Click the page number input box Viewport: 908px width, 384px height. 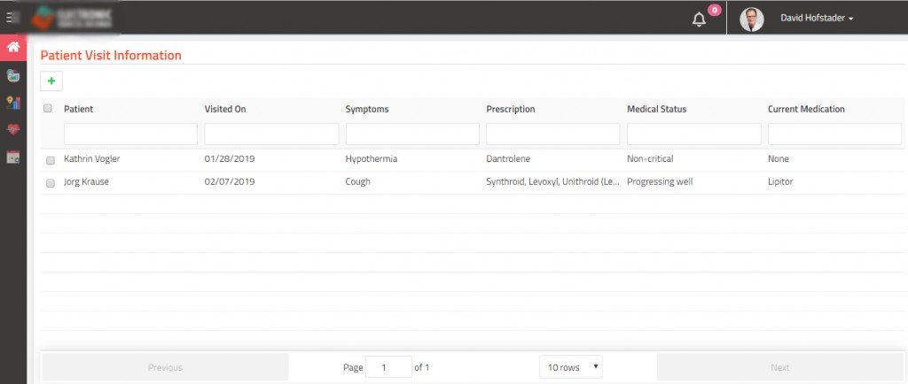[x=387, y=367]
